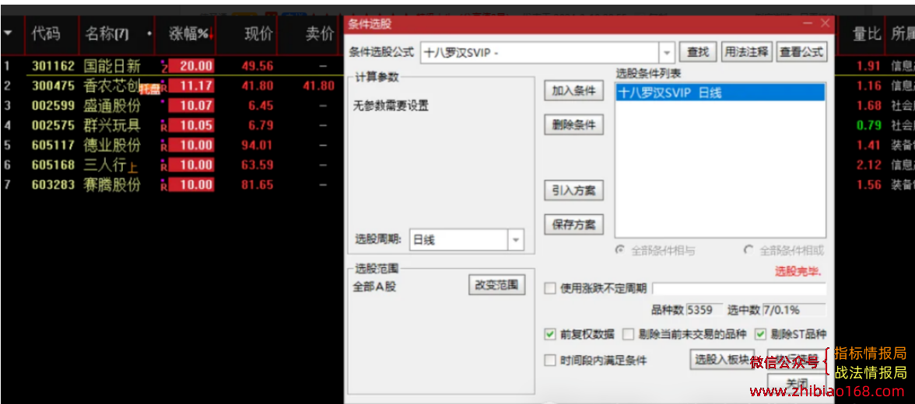This screenshot has width=915, height=404.
Task: Sort by 名称 column header
Action: pyautogui.click(x=107, y=34)
